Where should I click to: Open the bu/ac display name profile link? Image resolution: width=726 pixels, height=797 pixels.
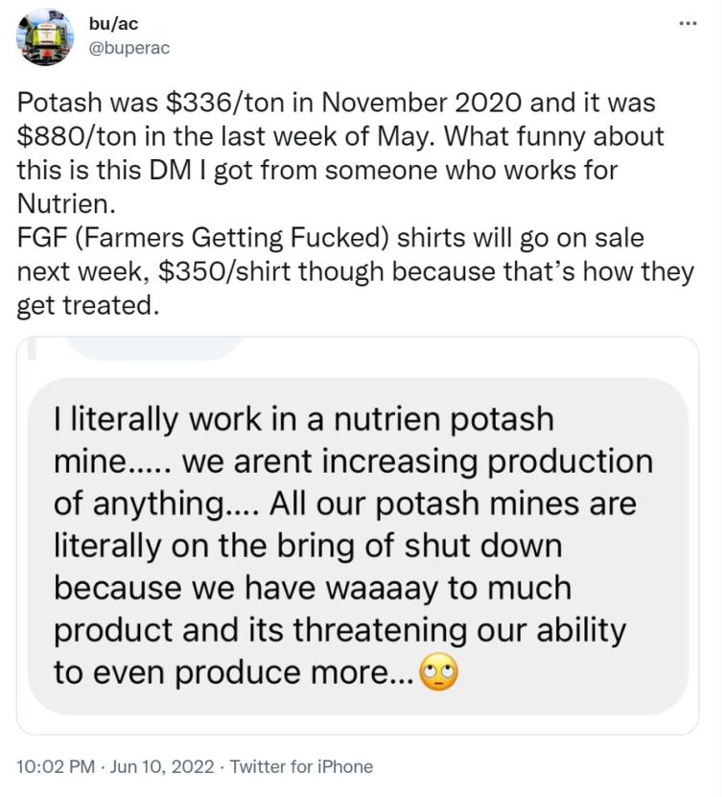112,24
